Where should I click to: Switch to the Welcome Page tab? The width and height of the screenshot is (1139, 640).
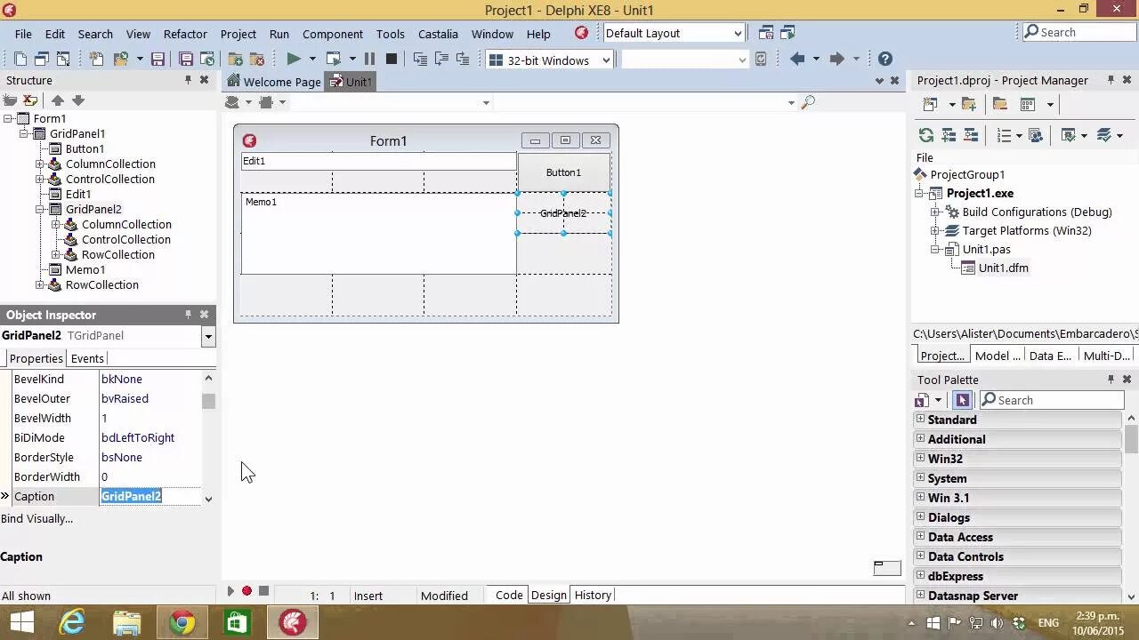[273, 82]
